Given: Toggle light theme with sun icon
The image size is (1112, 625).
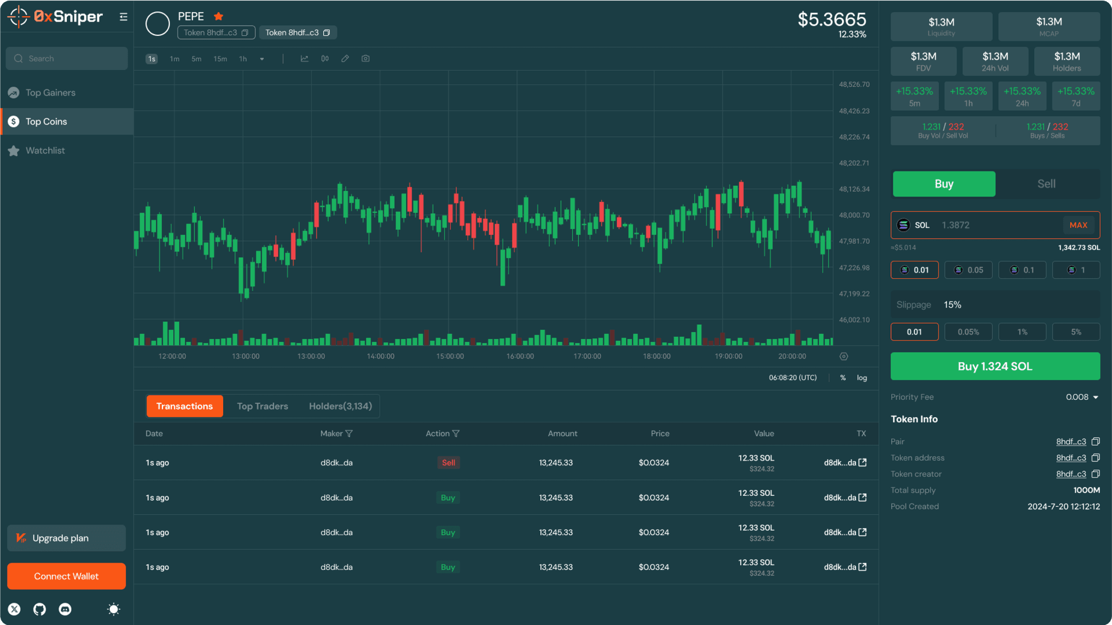Looking at the screenshot, I should pos(113,609).
